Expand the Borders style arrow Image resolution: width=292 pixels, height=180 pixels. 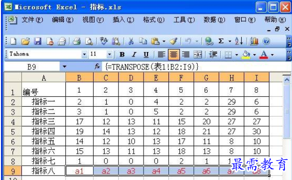click(237, 55)
